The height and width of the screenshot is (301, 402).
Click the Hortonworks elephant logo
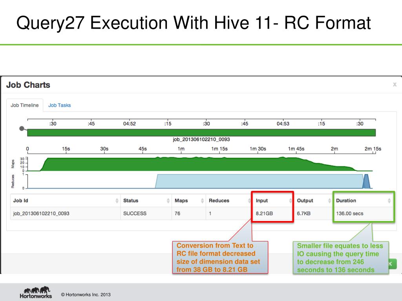(x=36, y=292)
